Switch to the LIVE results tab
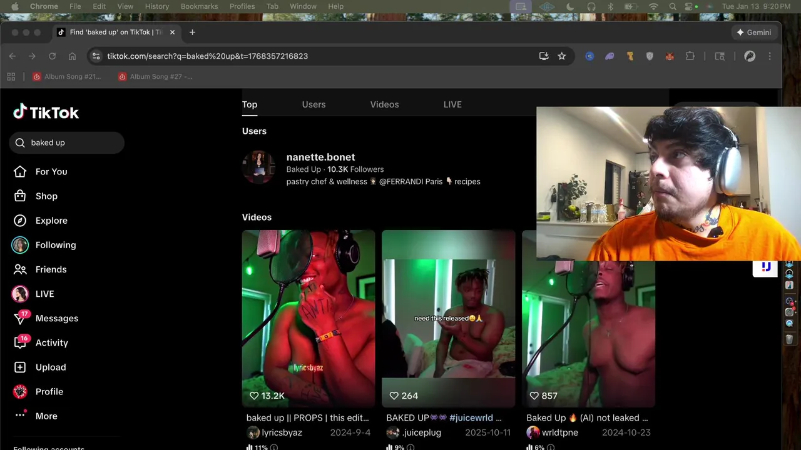 [x=452, y=104]
